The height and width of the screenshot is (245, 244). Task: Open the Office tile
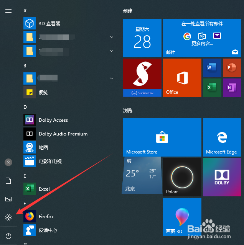[182, 78]
